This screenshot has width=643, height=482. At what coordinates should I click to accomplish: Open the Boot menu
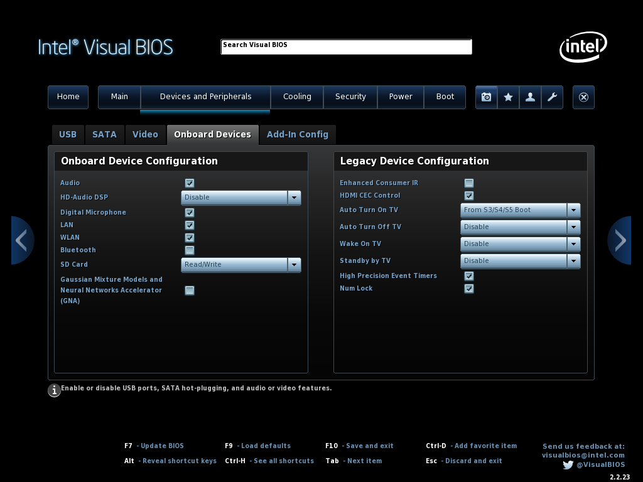445,97
